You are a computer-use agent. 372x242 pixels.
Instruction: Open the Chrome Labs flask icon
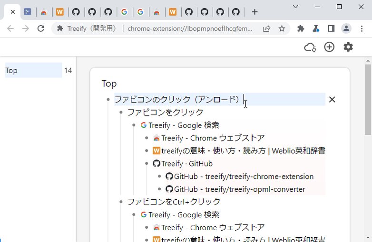pyautogui.click(x=315, y=28)
